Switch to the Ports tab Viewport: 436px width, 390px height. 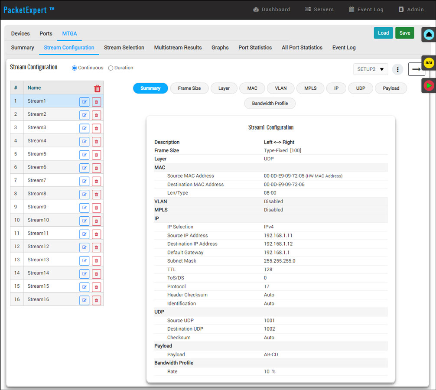pos(46,34)
